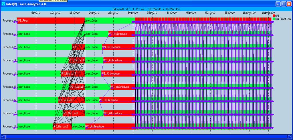Select the MPI_Allreduce bar on Process 1
Image resolution: width=293 pixels, height=140 pixels.
[x=122, y=34]
